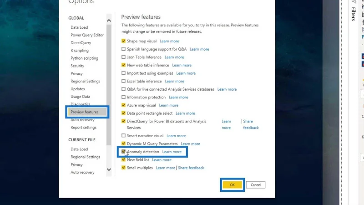Click the options sidebar scrollbar thumb
Screen dimensions: 364x205
coord(109,85)
